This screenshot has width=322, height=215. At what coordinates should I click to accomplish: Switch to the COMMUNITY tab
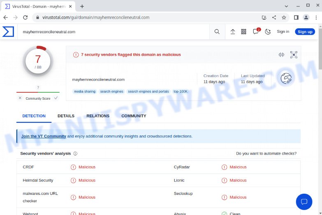[x=134, y=116]
